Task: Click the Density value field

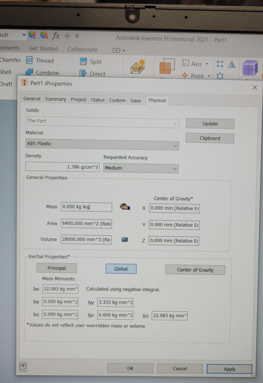Action: (63, 167)
